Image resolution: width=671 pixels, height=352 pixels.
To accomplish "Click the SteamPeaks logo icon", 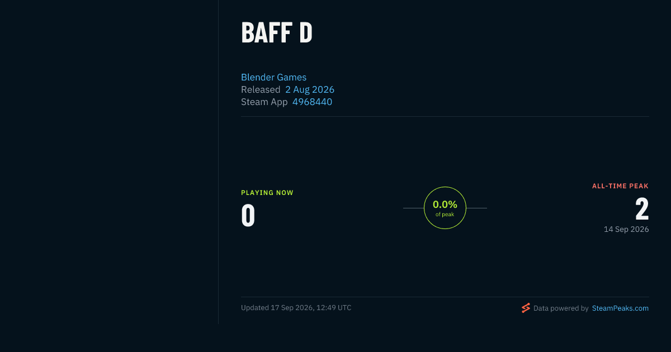I will pyautogui.click(x=526, y=308).
